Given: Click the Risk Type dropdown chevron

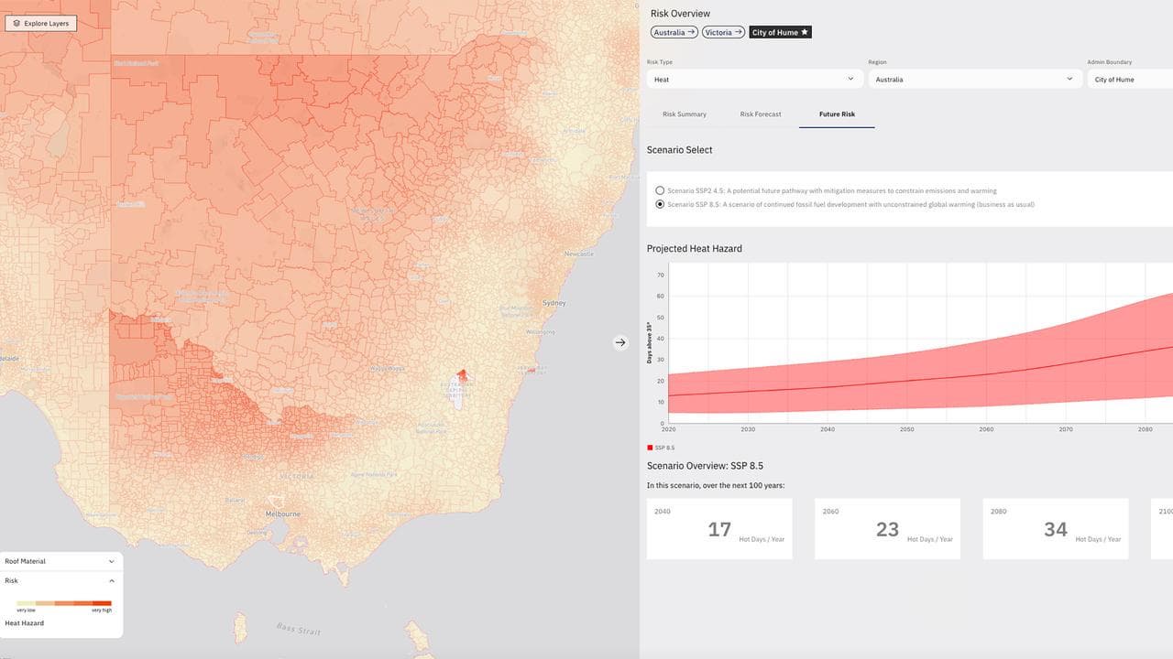Looking at the screenshot, I should click(x=850, y=79).
